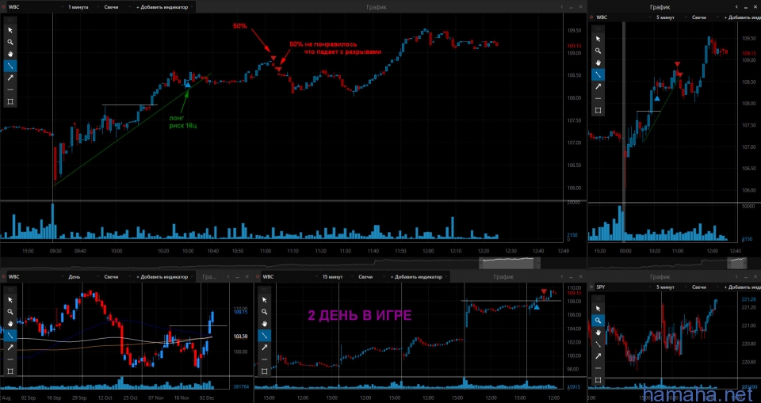Click 'График' title above 5-minute WBC chart
The image size is (761, 403).
point(660,7)
